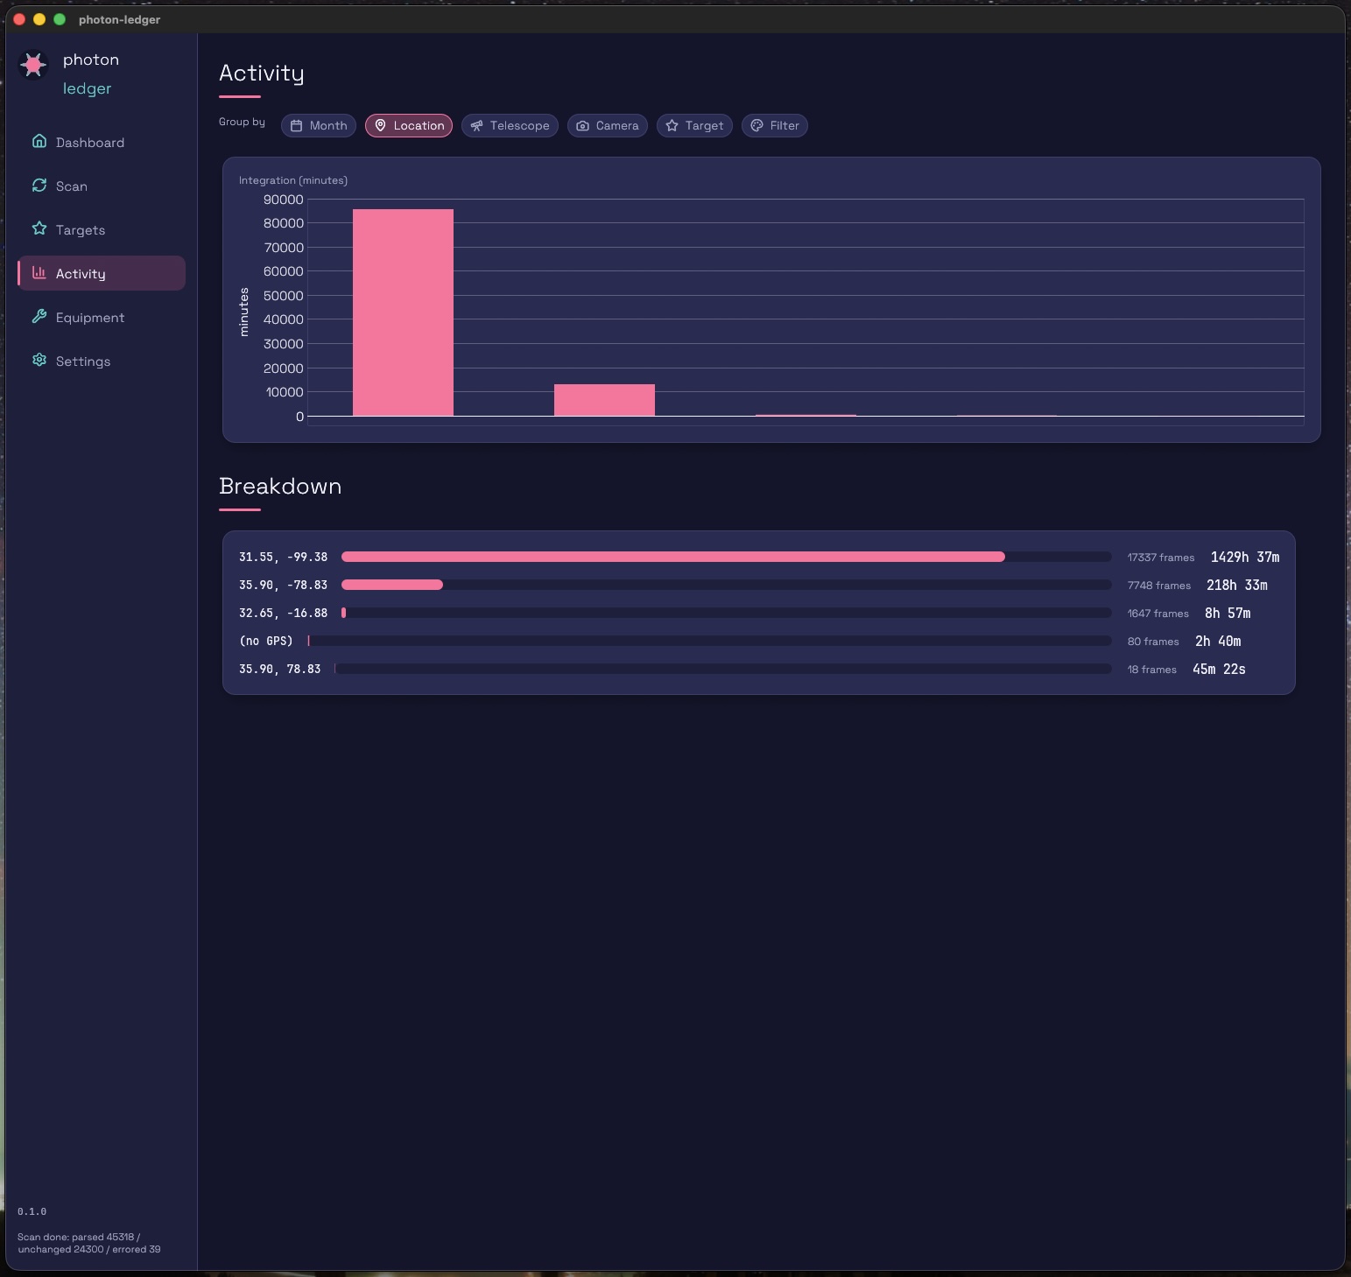Click the Activity bar chart icon

(x=39, y=272)
